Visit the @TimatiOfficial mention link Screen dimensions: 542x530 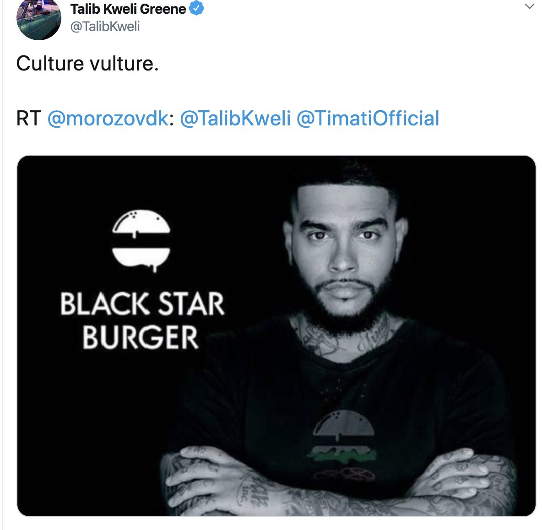tap(368, 118)
